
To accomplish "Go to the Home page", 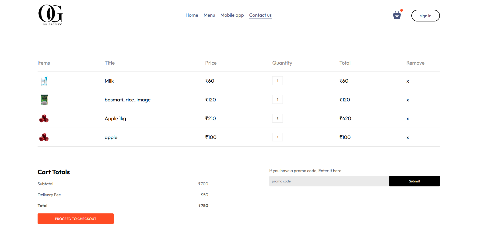I will click(192, 15).
